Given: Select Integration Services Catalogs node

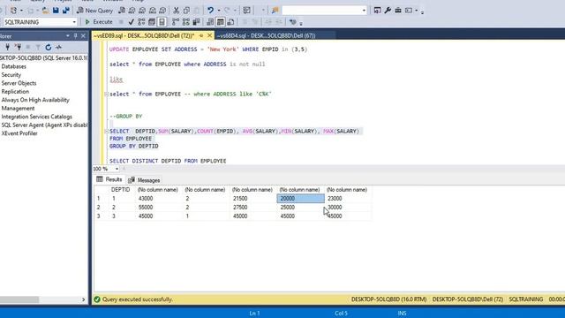Looking at the screenshot, I should tap(37, 117).
